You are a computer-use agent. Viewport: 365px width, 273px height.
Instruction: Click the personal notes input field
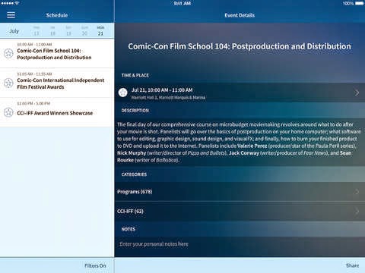pyautogui.click(x=240, y=244)
